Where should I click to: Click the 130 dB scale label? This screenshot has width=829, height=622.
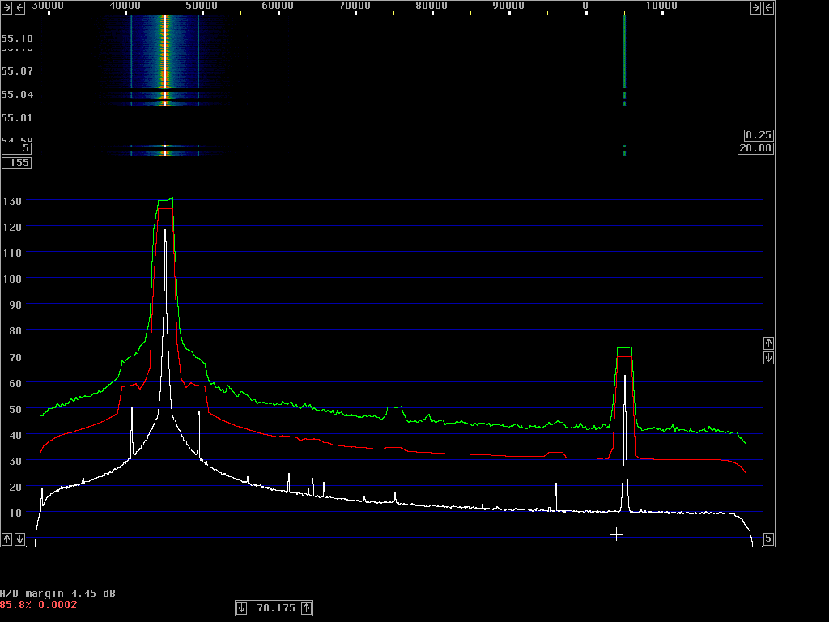click(12, 201)
